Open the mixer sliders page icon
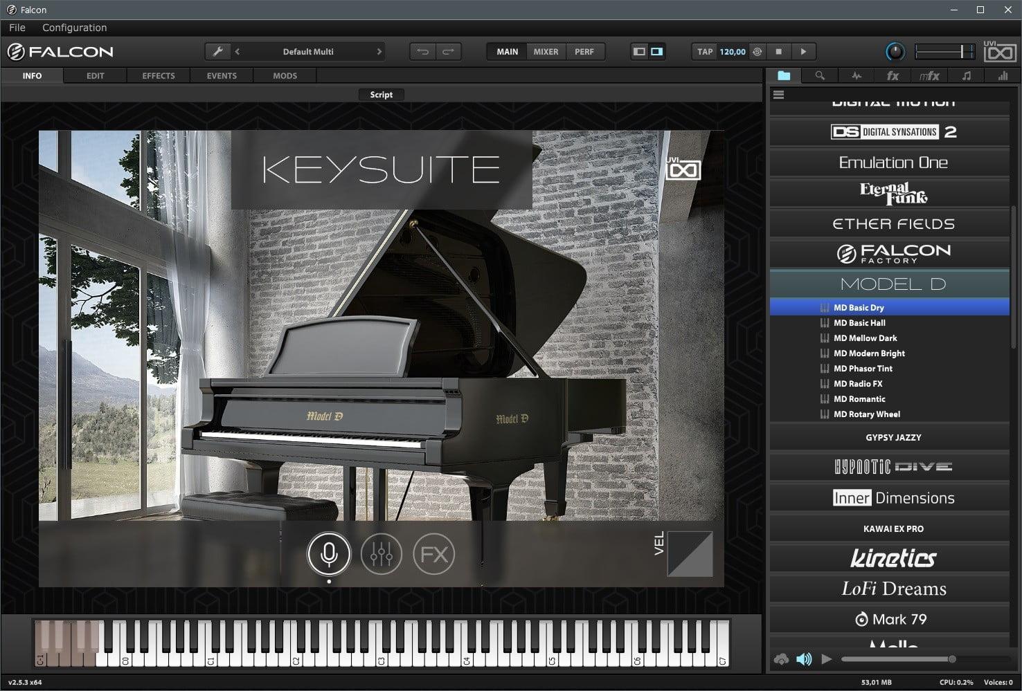Screen dimensions: 1022x691 [382, 553]
